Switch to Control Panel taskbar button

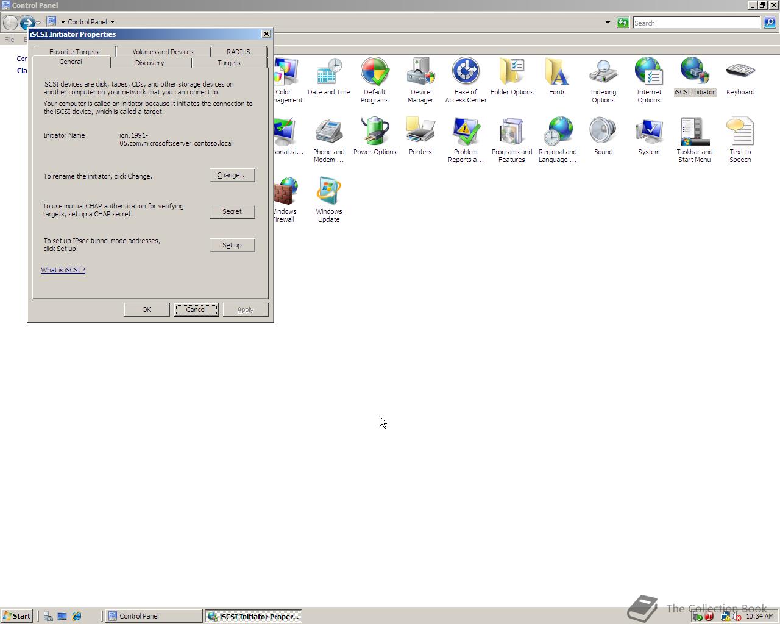pyautogui.click(x=154, y=616)
